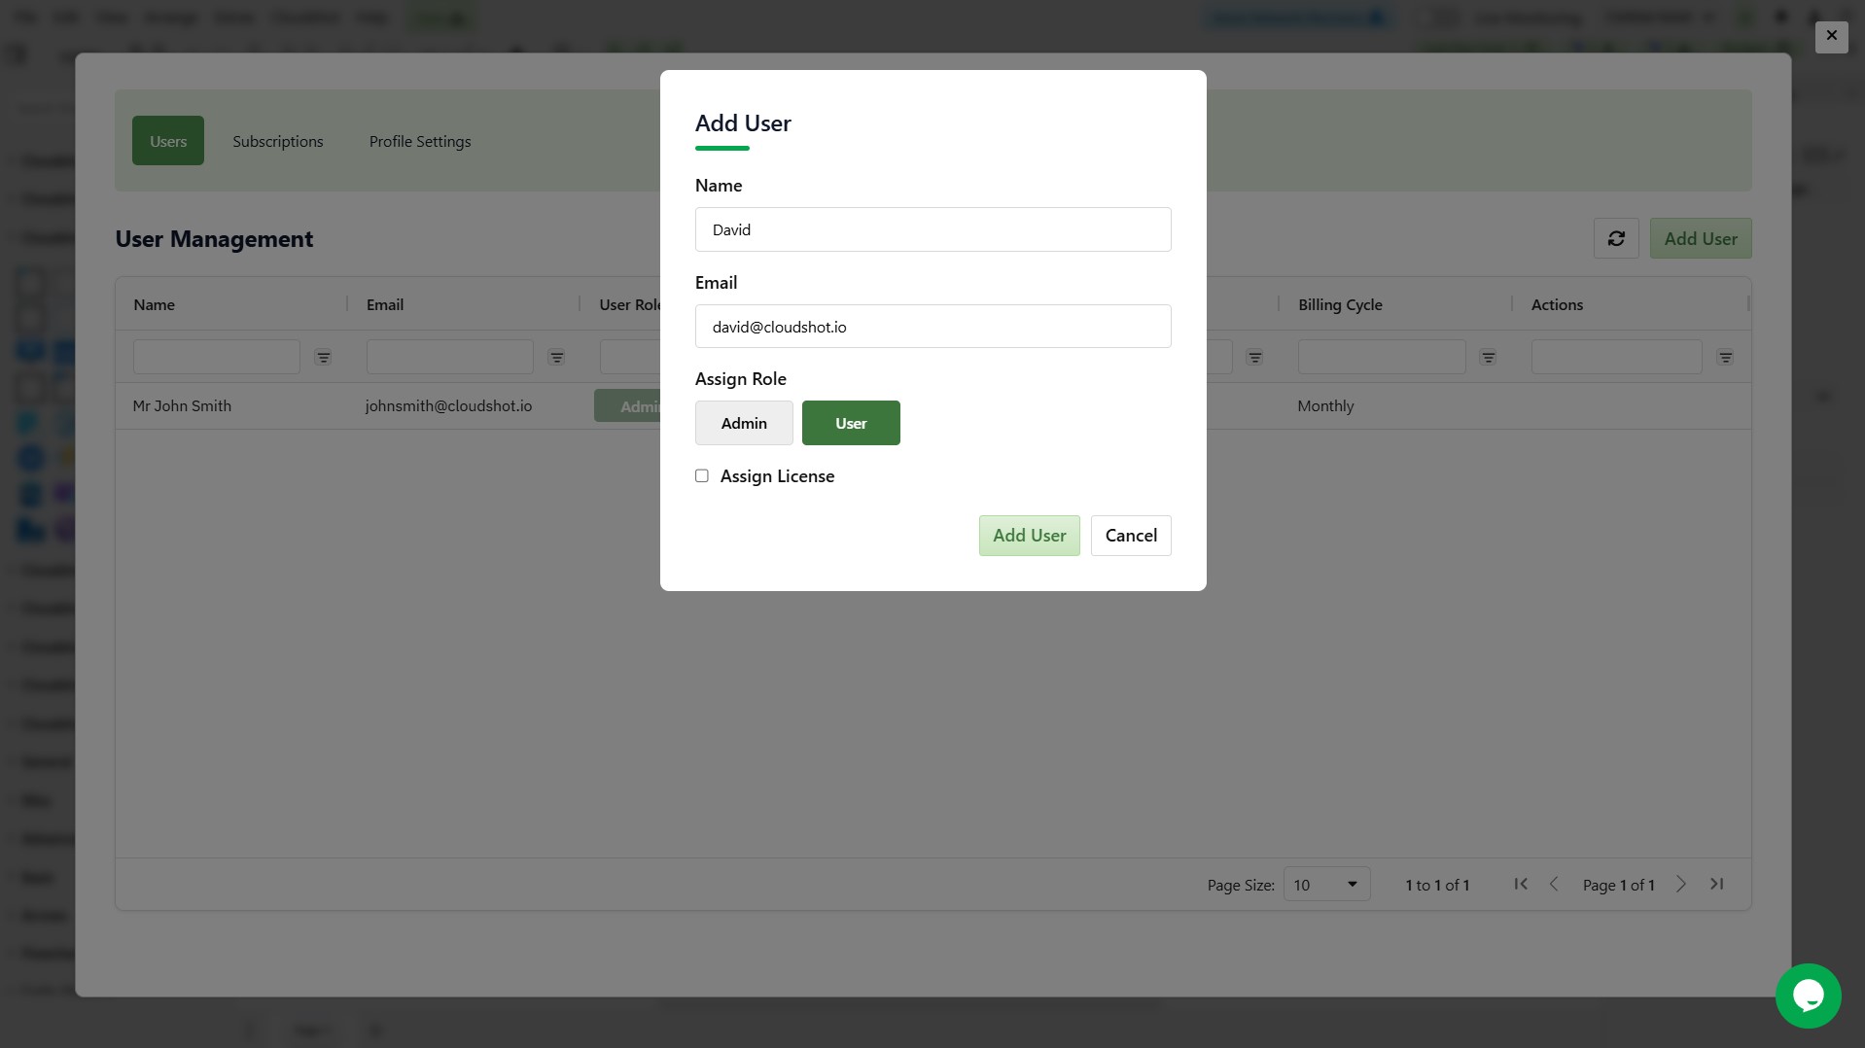Cancel the Add User dialog
This screenshot has width=1865, height=1048.
click(1131, 536)
